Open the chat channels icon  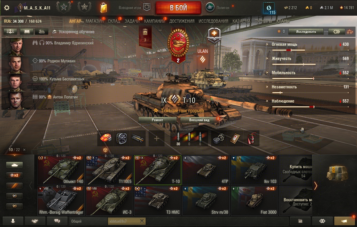[x=57, y=221]
